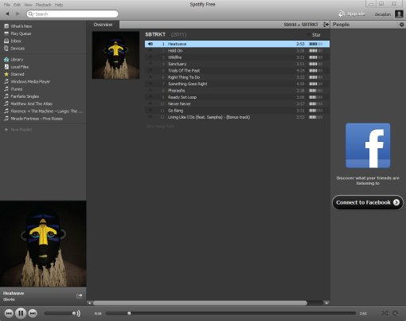Adjust the volume slider
The image size is (406, 321).
click(x=60, y=313)
